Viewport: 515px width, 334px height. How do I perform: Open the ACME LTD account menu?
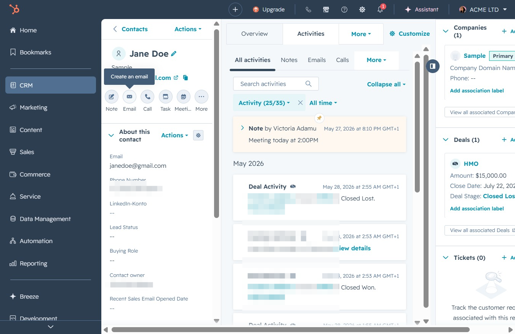click(483, 10)
